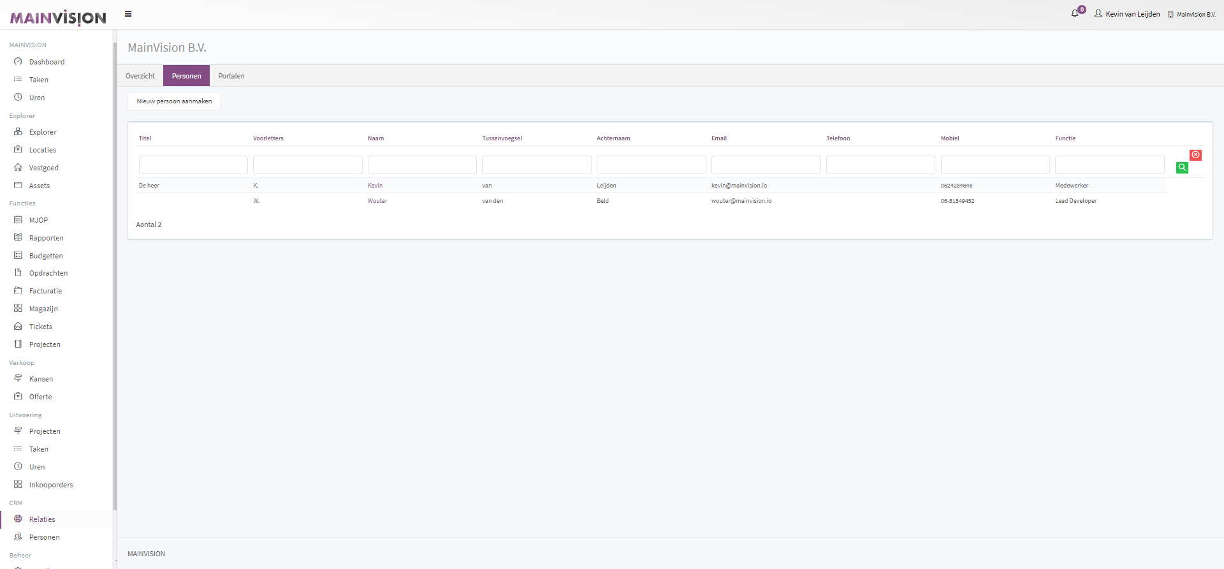Go to the Inkooporders icon
The width and height of the screenshot is (1224, 569).
pyautogui.click(x=18, y=485)
